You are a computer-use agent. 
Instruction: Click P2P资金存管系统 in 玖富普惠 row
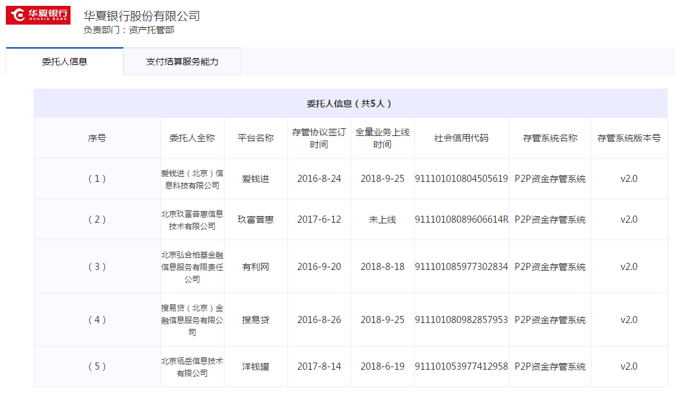(550, 219)
